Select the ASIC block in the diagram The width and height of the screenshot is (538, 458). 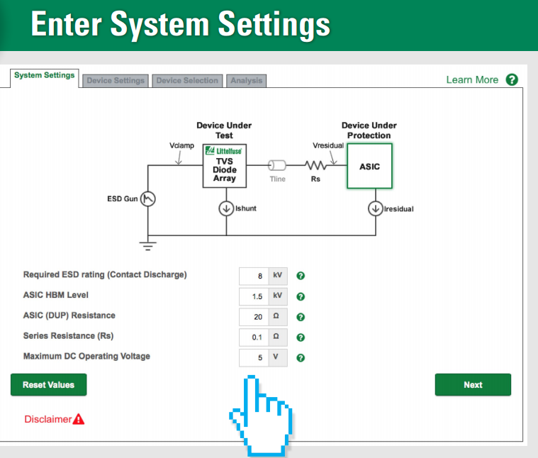[x=369, y=167]
